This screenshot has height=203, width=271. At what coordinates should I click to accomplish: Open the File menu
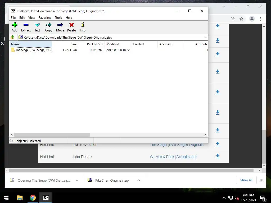tap(13, 18)
